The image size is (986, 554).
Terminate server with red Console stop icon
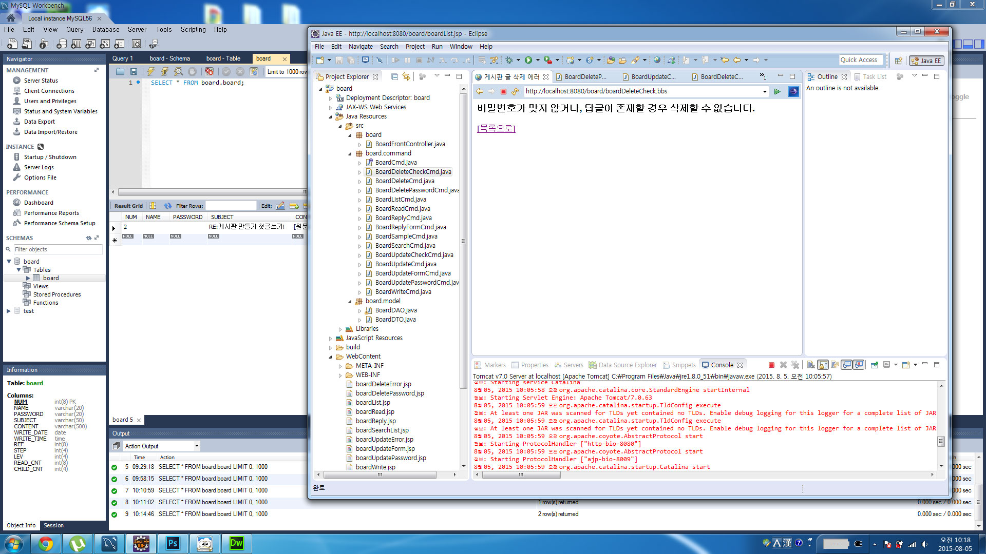tap(771, 365)
